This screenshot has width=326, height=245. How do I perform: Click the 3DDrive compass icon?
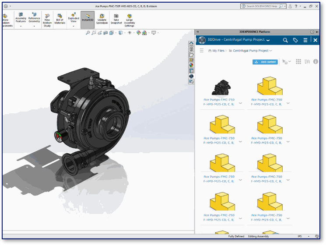point(202,40)
